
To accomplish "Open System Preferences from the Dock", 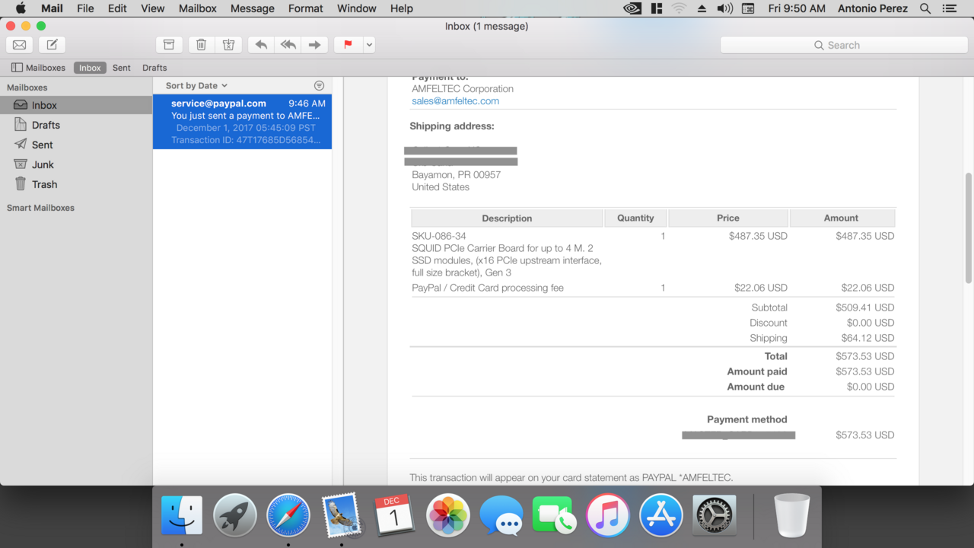I will point(715,515).
